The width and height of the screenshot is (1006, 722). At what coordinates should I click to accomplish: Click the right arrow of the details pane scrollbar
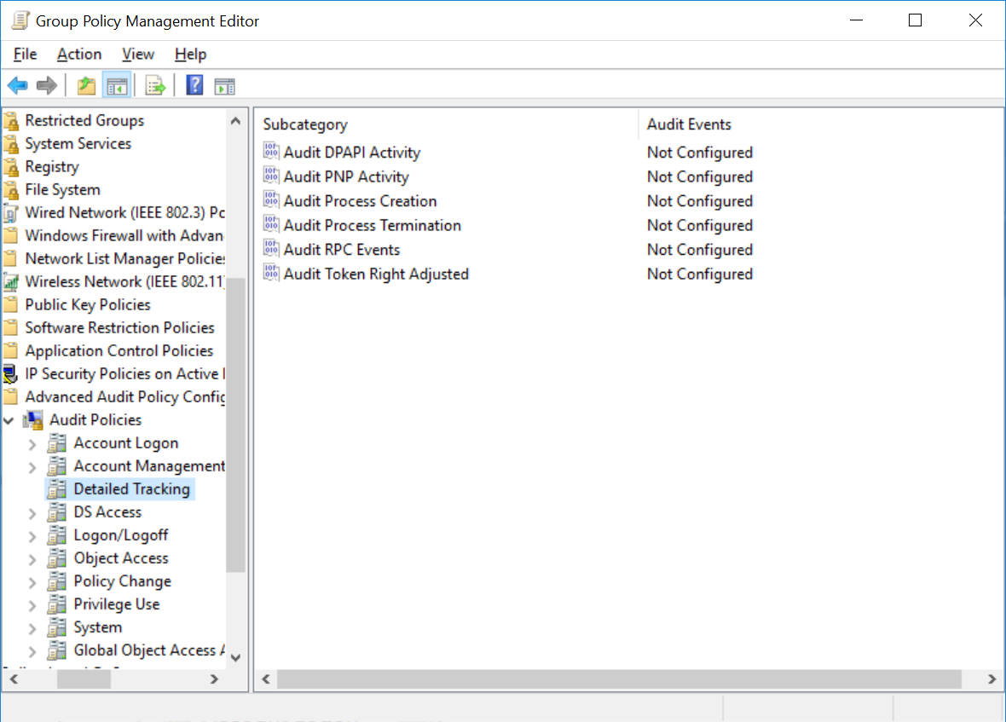point(992,679)
